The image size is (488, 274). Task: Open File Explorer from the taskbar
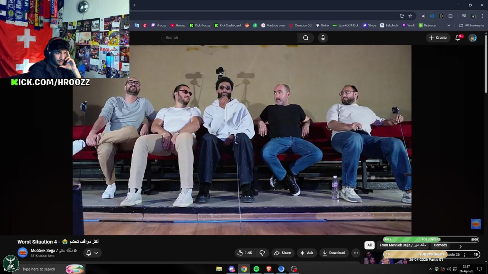219,269
